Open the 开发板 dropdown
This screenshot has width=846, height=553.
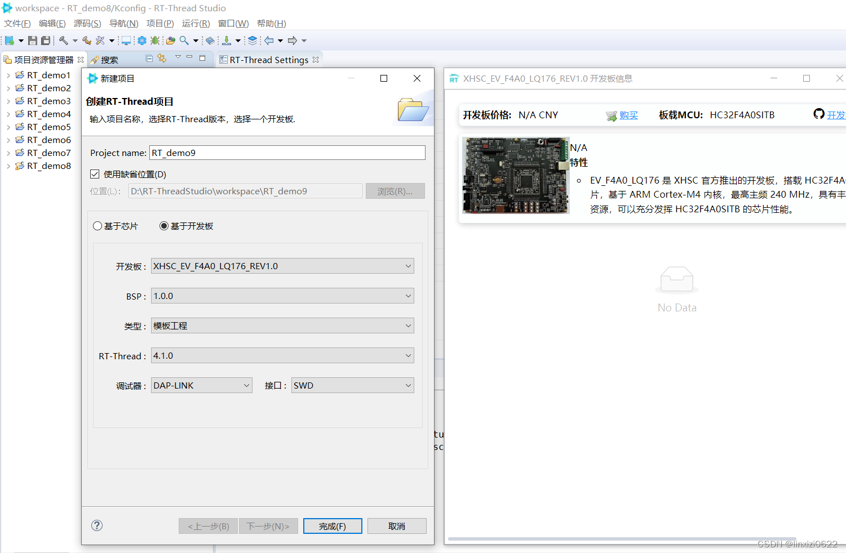(282, 266)
